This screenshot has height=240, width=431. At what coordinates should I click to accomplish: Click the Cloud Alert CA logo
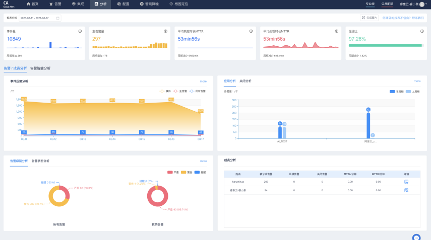(8, 4)
